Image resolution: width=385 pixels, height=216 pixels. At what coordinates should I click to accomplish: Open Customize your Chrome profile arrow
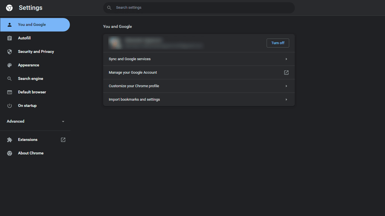pyautogui.click(x=286, y=86)
